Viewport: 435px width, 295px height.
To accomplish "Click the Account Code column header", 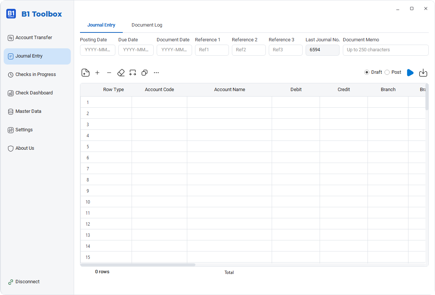I will (x=160, y=90).
